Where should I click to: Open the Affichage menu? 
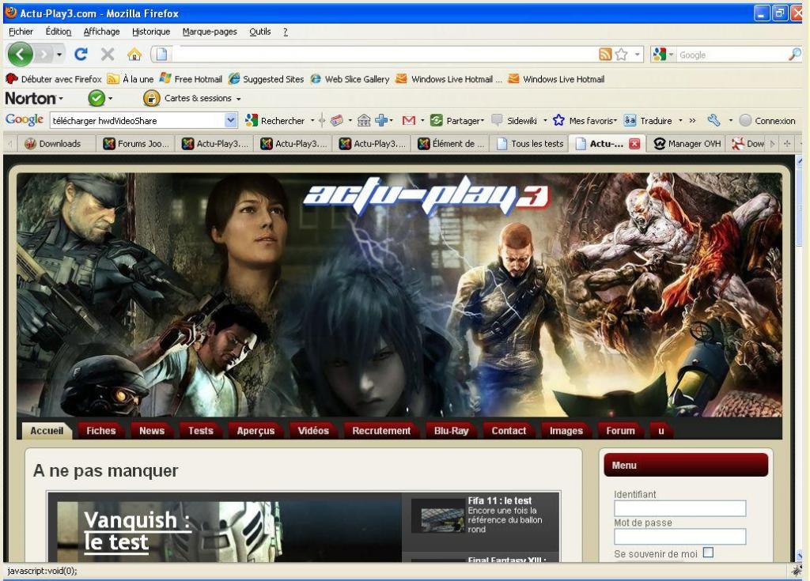pyautogui.click(x=101, y=32)
